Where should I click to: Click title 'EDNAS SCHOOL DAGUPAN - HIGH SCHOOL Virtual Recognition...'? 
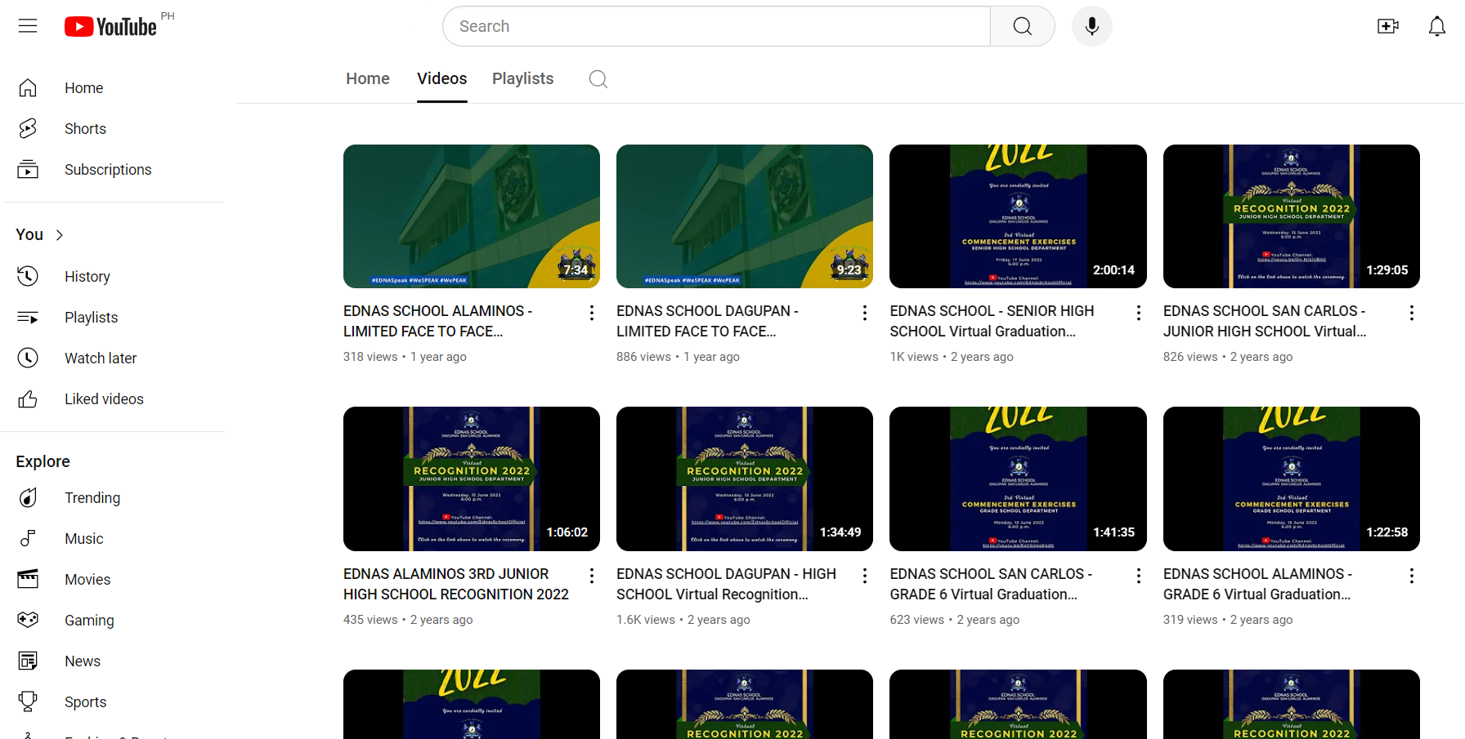726,585
